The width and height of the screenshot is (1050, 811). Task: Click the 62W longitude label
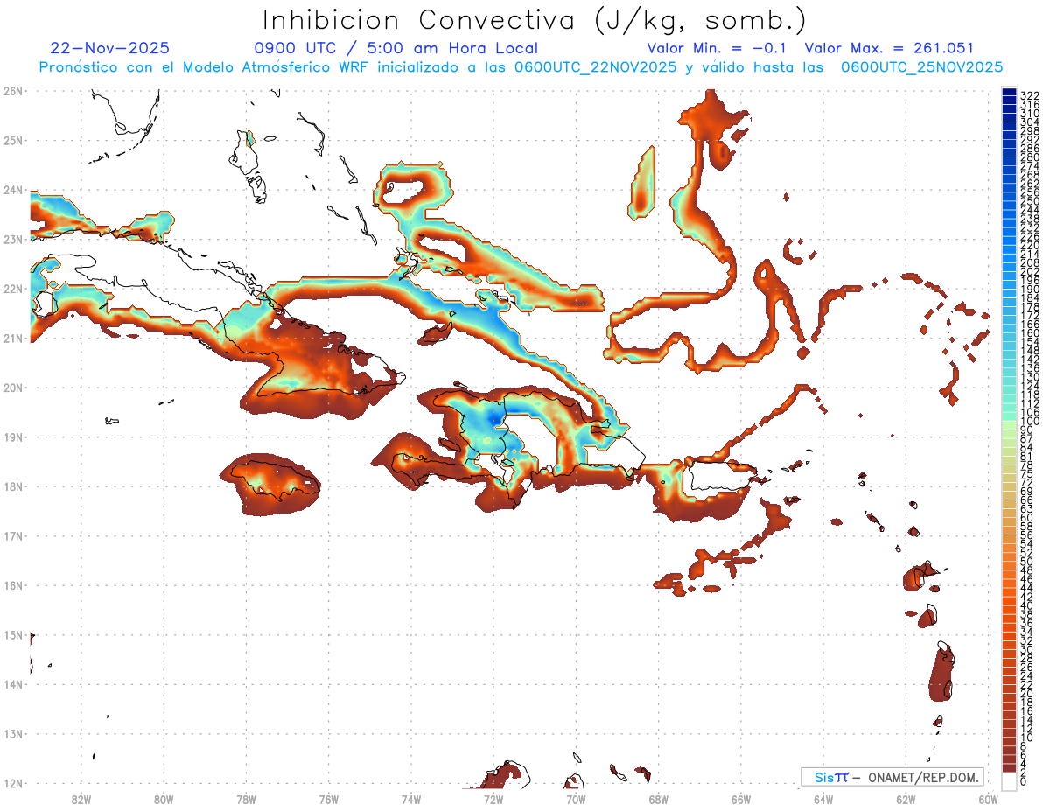click(x=906, y=799)
